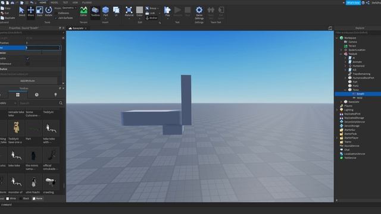
Task: Click the Undo arrow in title bar
Action: pyautogui.click(x=32, y=2)
